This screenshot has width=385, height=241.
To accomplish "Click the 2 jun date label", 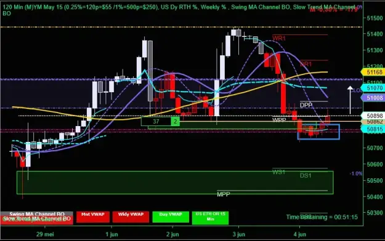I will pos(172,234).
